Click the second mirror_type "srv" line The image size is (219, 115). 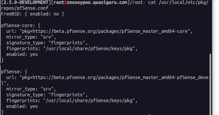pyautogui.click(x=31, y=89)
